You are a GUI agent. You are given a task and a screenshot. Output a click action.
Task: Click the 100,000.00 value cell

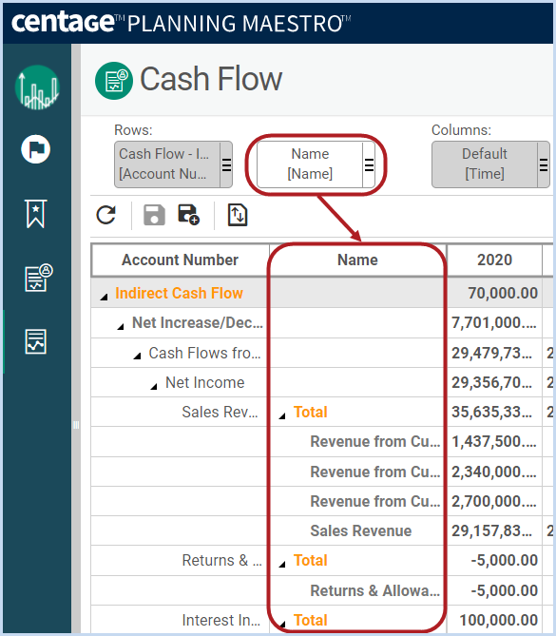pos(494,620)
